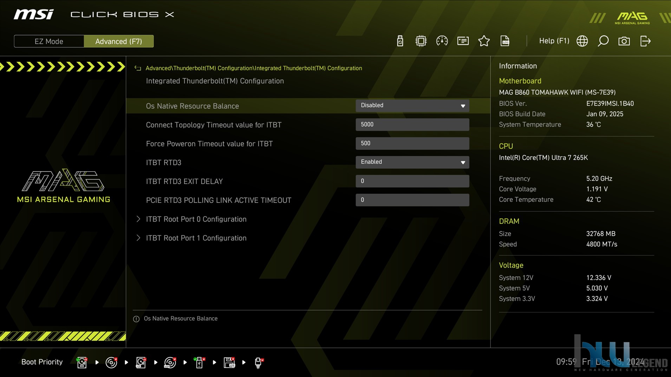Open Help (F1)
Image resolution: width=671 pixels, height=377 pixels.
pyautogui.click(x=554, y=41)
